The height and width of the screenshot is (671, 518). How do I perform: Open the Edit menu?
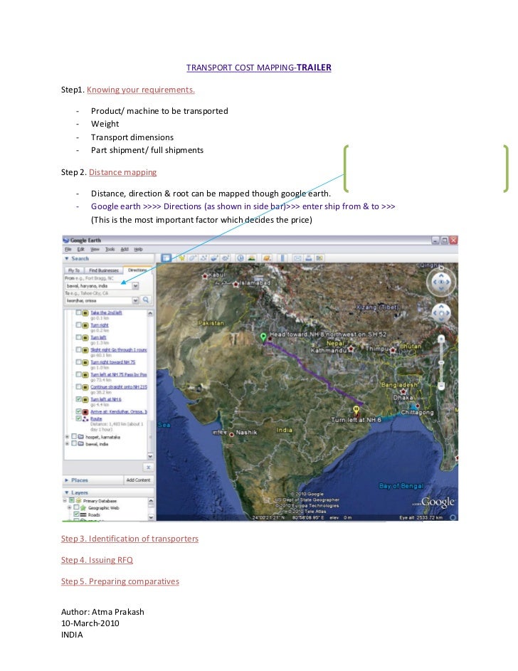click(81, 249)
